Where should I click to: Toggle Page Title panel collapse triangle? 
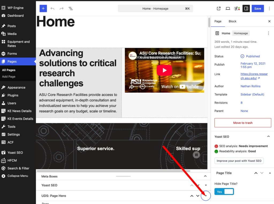coord(270,173)
